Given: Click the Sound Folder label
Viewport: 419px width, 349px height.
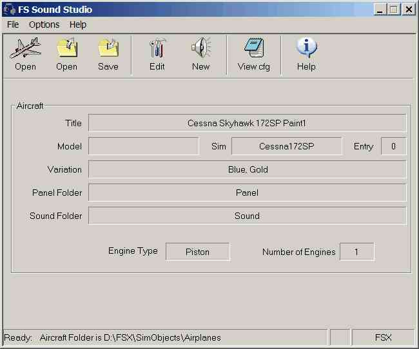Looking at the screenshot, I should tap(56, 216).
